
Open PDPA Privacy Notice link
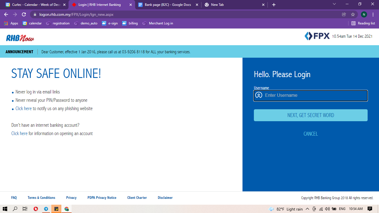(102, 198)
